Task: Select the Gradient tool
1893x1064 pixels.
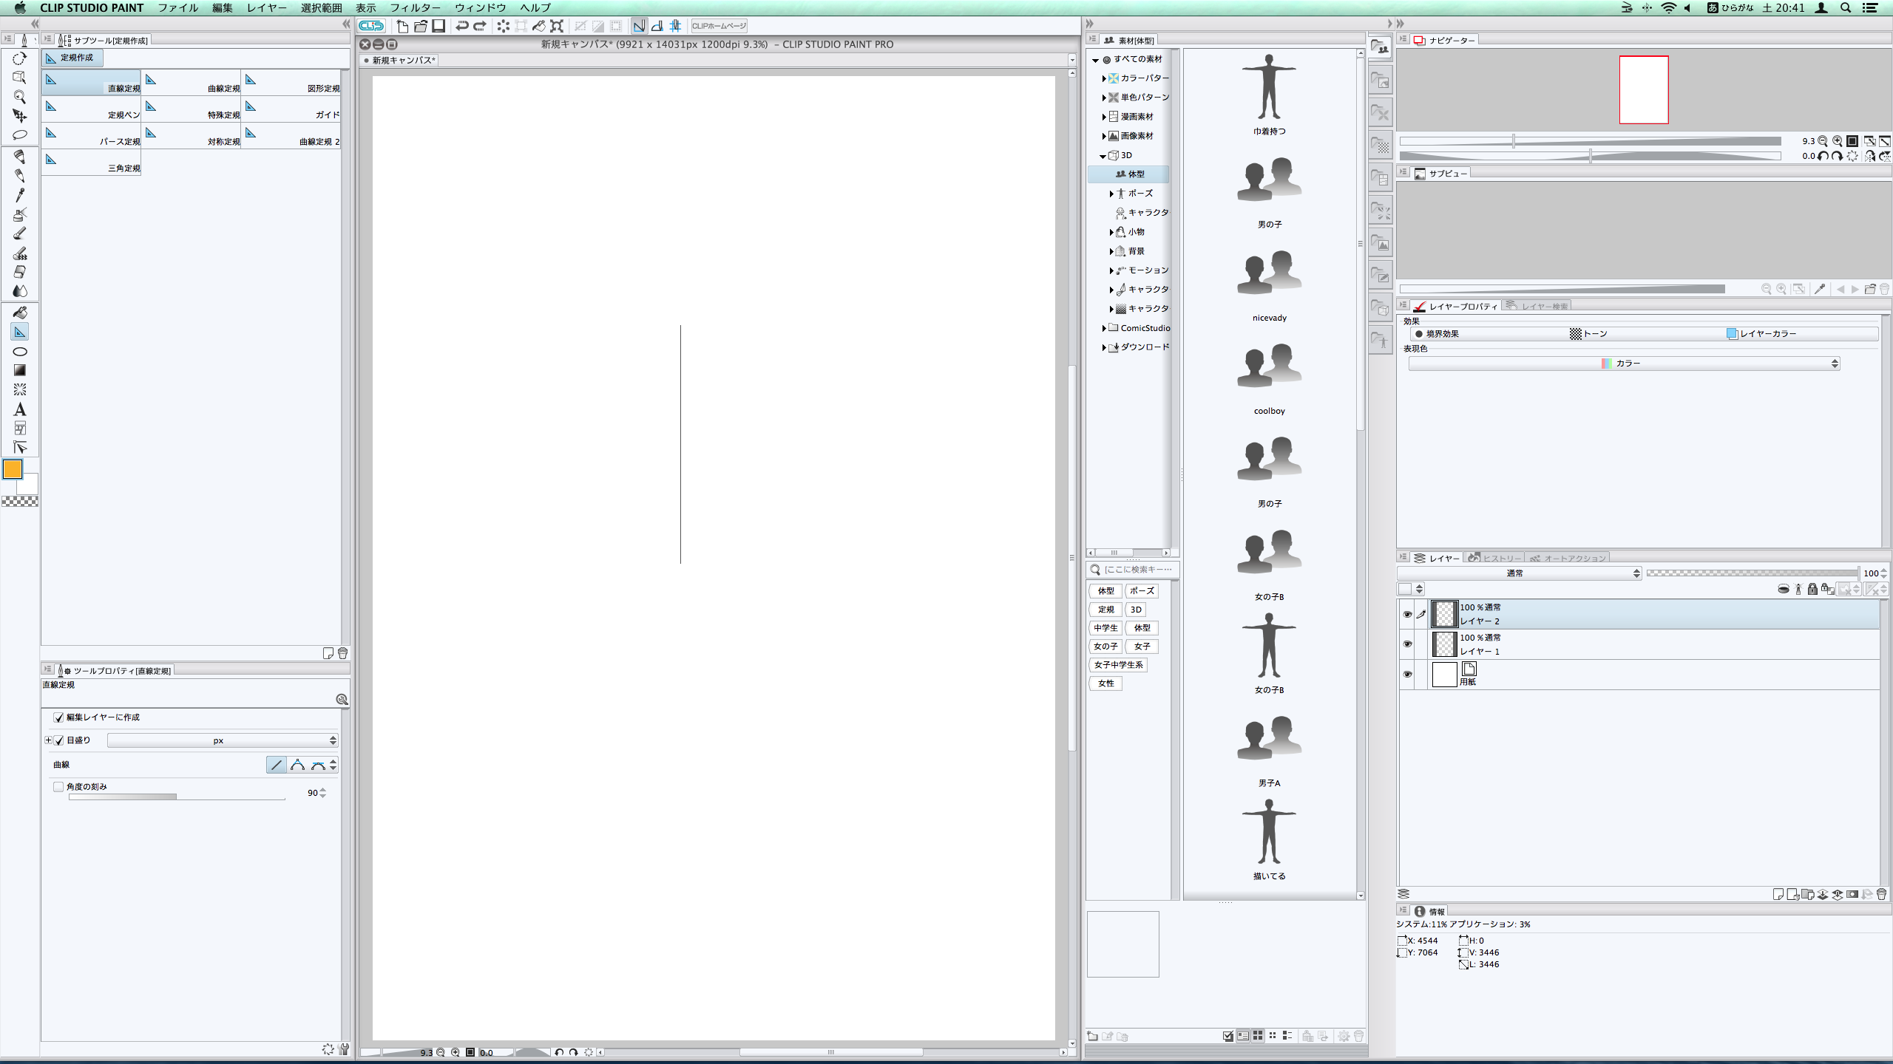Action: [20, 370]
